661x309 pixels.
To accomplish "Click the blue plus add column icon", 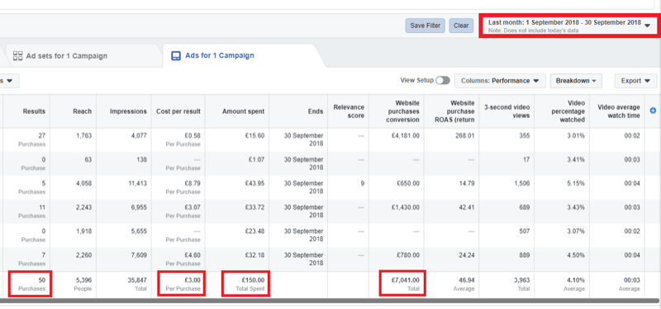I will pyautogui.click(x=653, y=111).
